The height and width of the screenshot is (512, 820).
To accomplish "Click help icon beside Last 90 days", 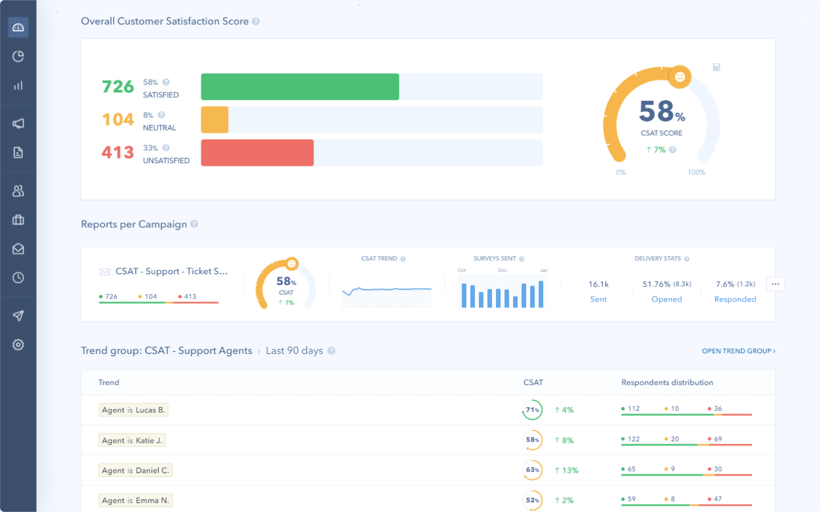I will [x=331, y=351].
